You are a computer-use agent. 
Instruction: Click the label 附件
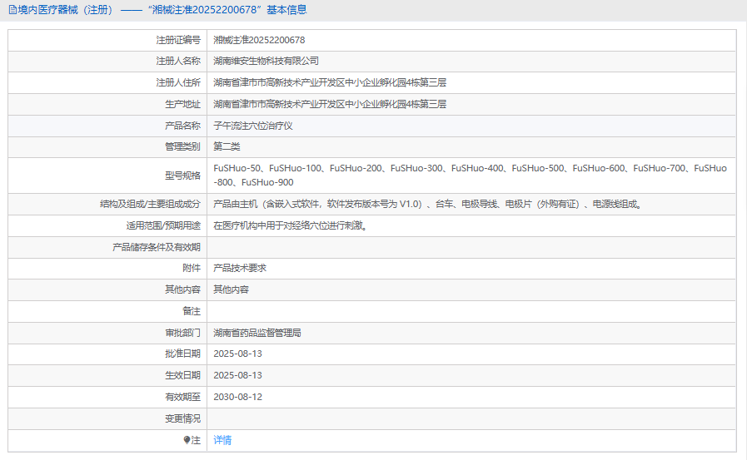click(192, 269)
